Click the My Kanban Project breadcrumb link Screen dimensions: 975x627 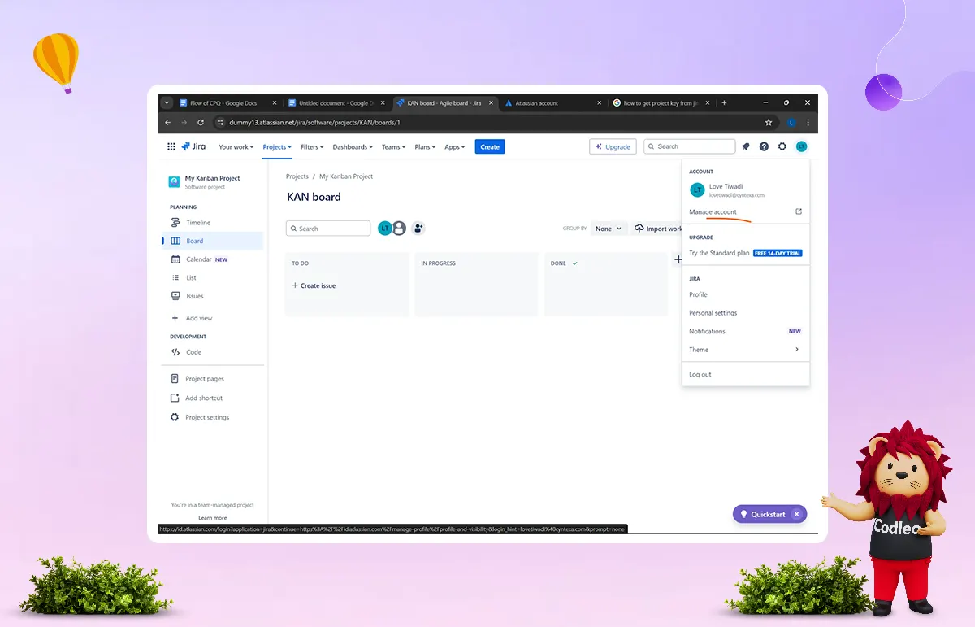click(346, 176)
